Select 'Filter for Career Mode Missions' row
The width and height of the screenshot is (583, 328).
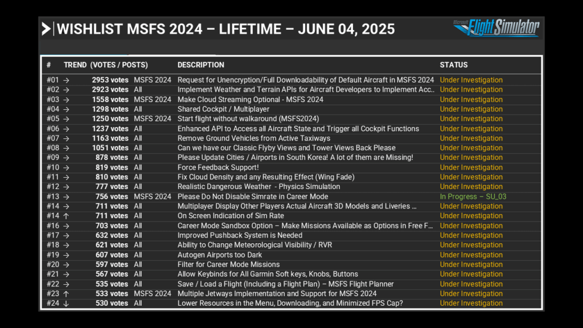pyautogui.click(x=228, y=265)
